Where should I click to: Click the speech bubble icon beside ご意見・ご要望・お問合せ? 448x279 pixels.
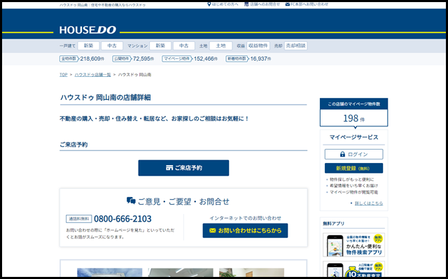pos(131,201)
